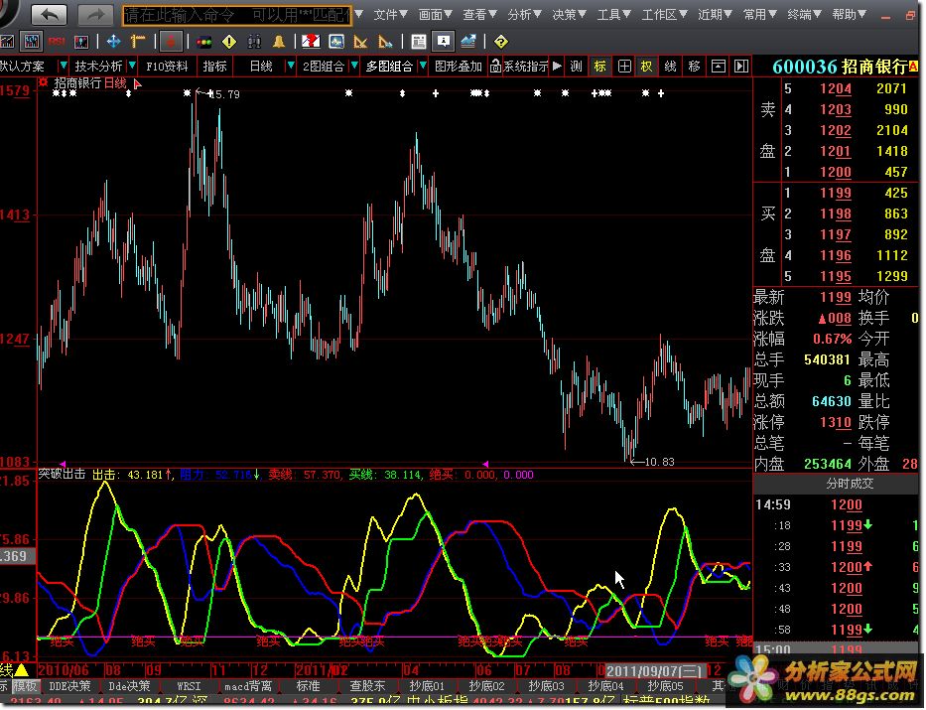Open the 文件 menu
The height and width of the screenshot is (710, 926).
(390, 14)
